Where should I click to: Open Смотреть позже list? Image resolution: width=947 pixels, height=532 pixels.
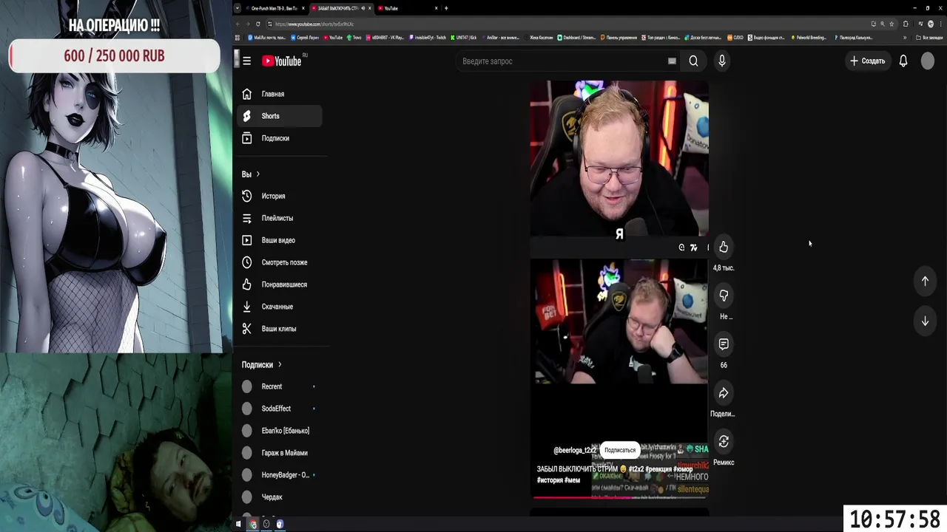pos(279,262)
